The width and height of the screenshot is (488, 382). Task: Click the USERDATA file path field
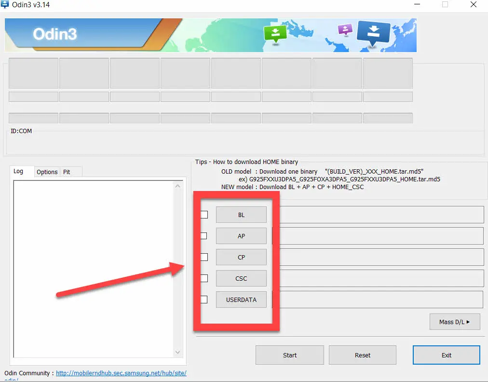tap(381, 299)
